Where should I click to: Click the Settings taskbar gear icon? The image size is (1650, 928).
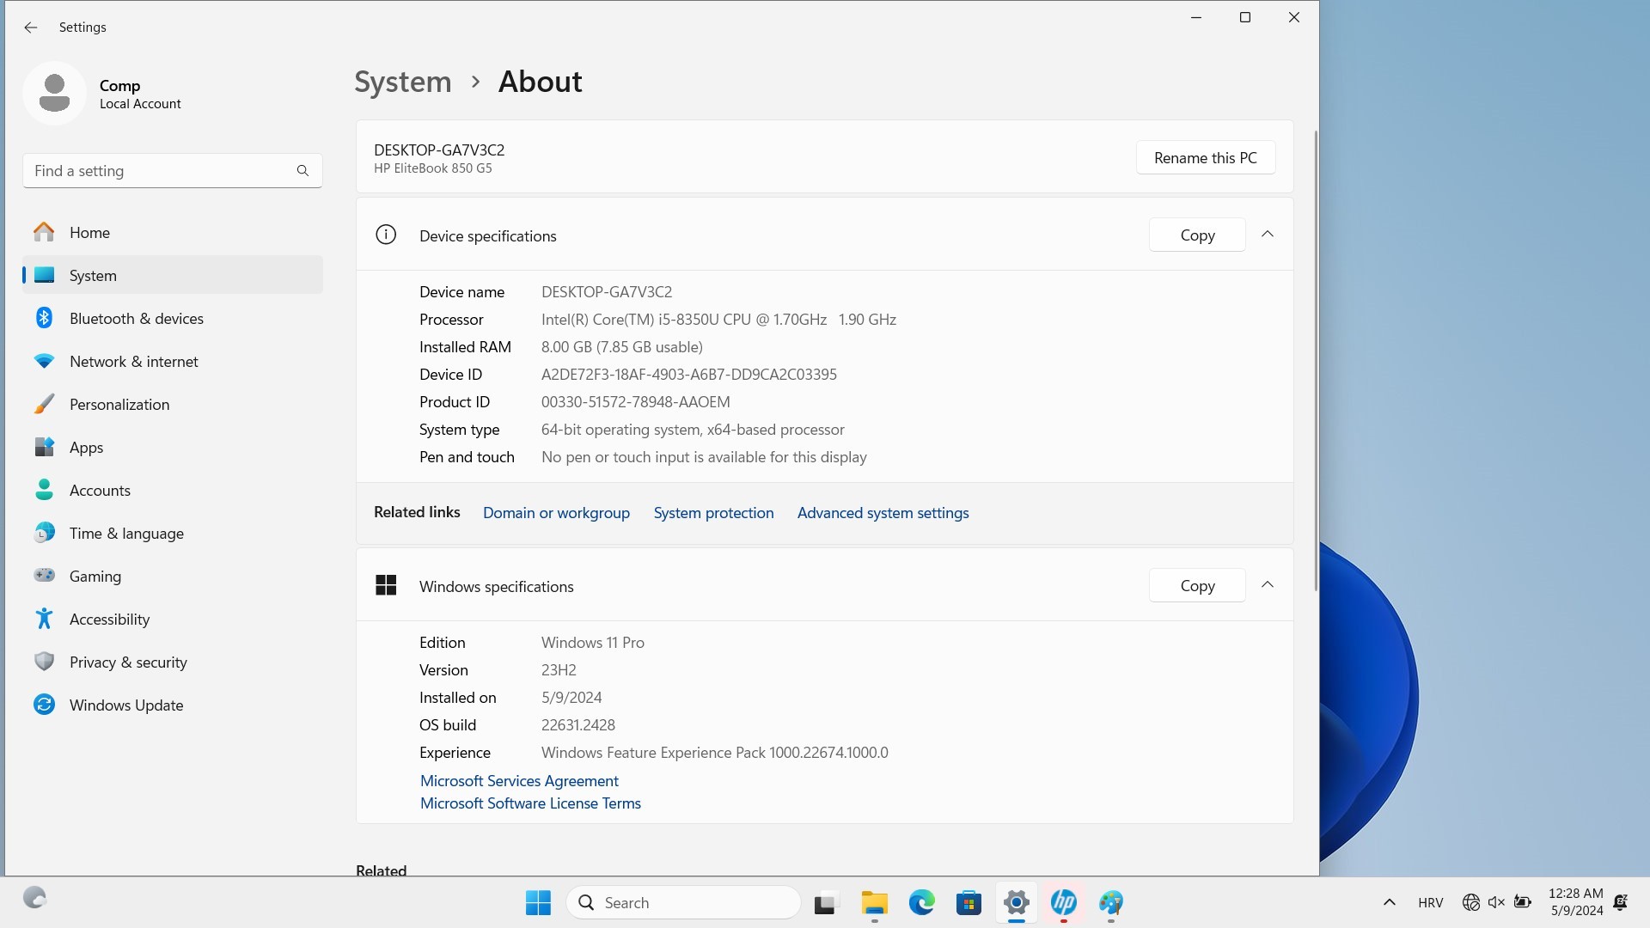(x=1016, y=902)
